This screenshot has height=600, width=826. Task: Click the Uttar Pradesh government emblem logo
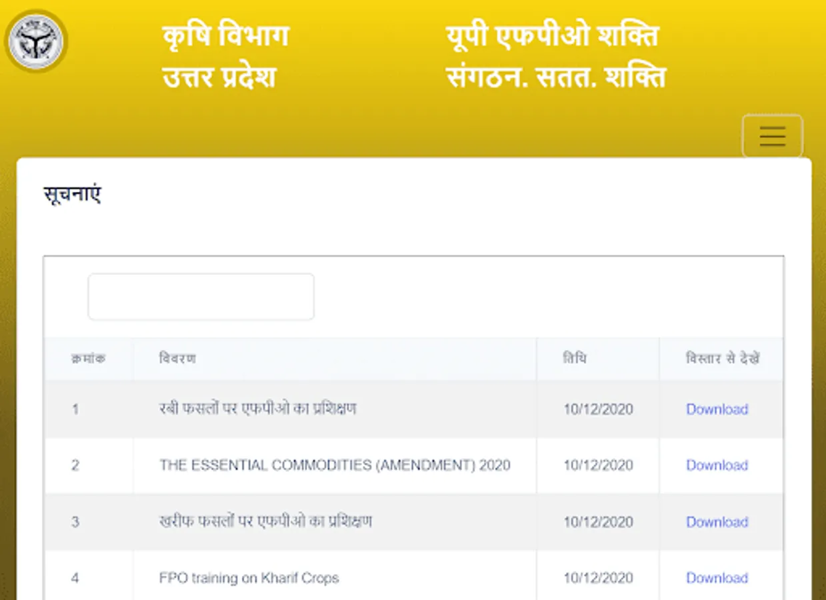pos(35,41)
